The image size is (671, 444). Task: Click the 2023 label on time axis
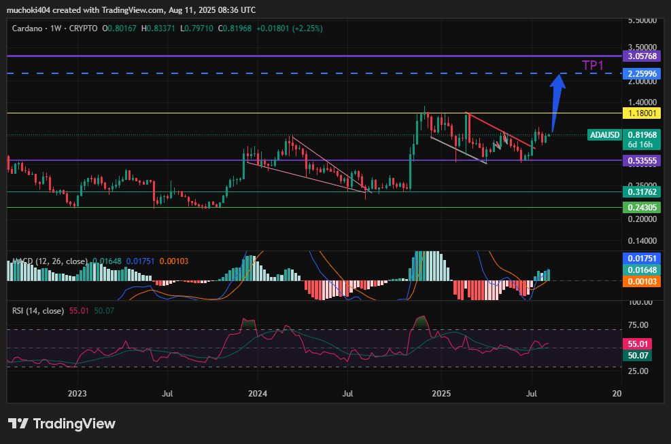[x=77, y=394]
